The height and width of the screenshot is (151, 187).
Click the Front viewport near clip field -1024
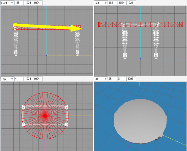[28, 3]
